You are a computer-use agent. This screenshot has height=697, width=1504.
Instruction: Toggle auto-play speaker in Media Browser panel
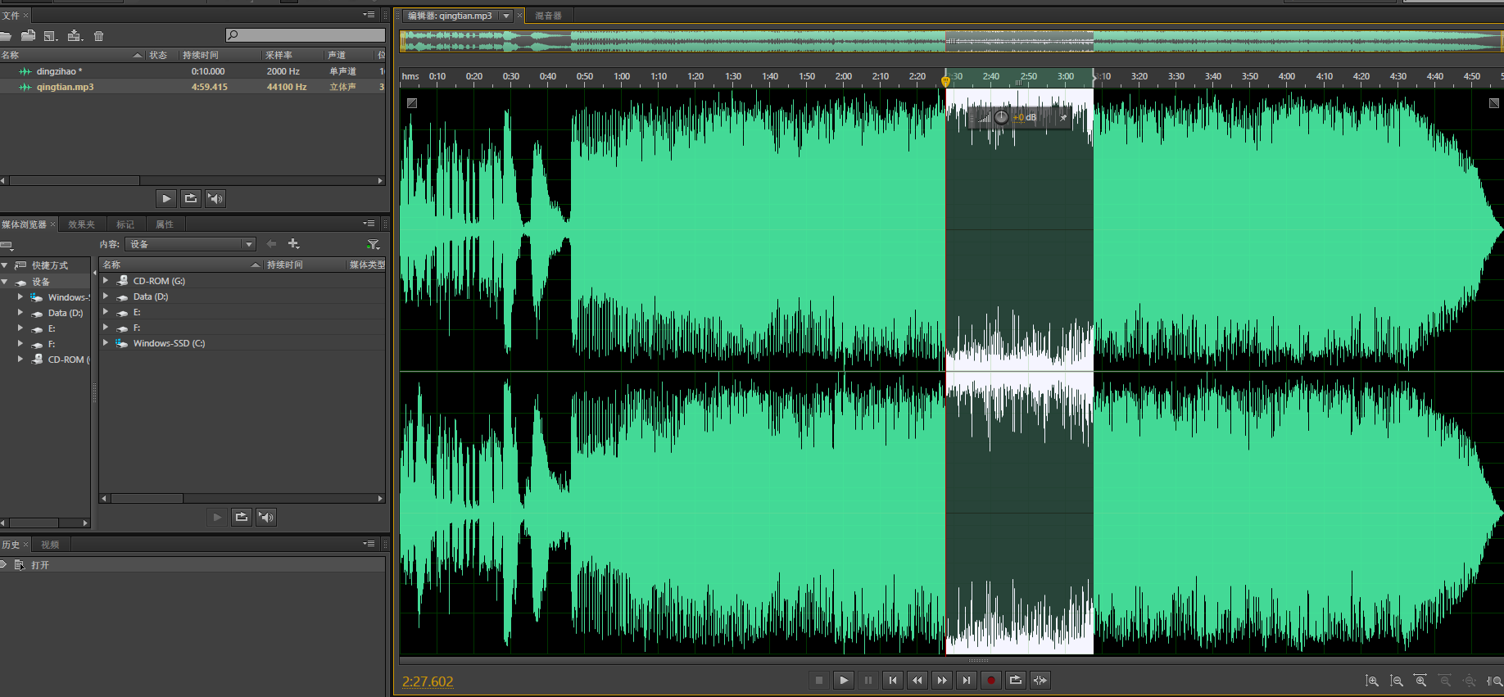point(266,517)
